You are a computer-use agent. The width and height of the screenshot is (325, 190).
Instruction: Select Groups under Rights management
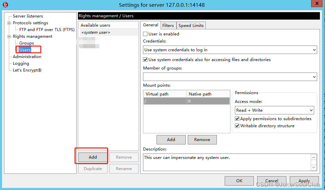(x=26, y=43)
